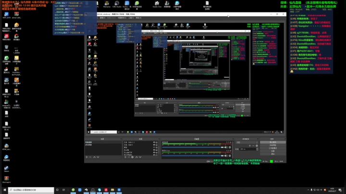Click the red app icon on the Windows taskbar
Image resolution: width=346 pixels, height=194 pixels.
coord(106,190)
